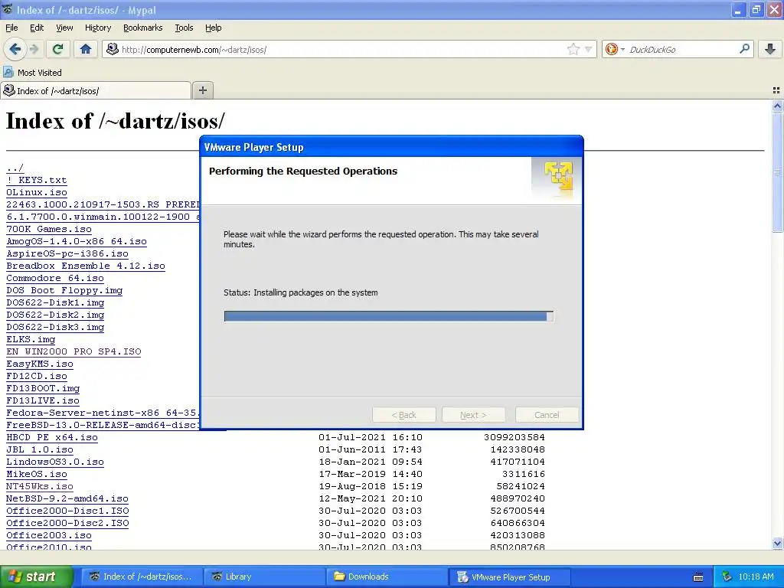Click the Back button in VMware setup
This screenshot has width=784, height=588.
point(404,415)
